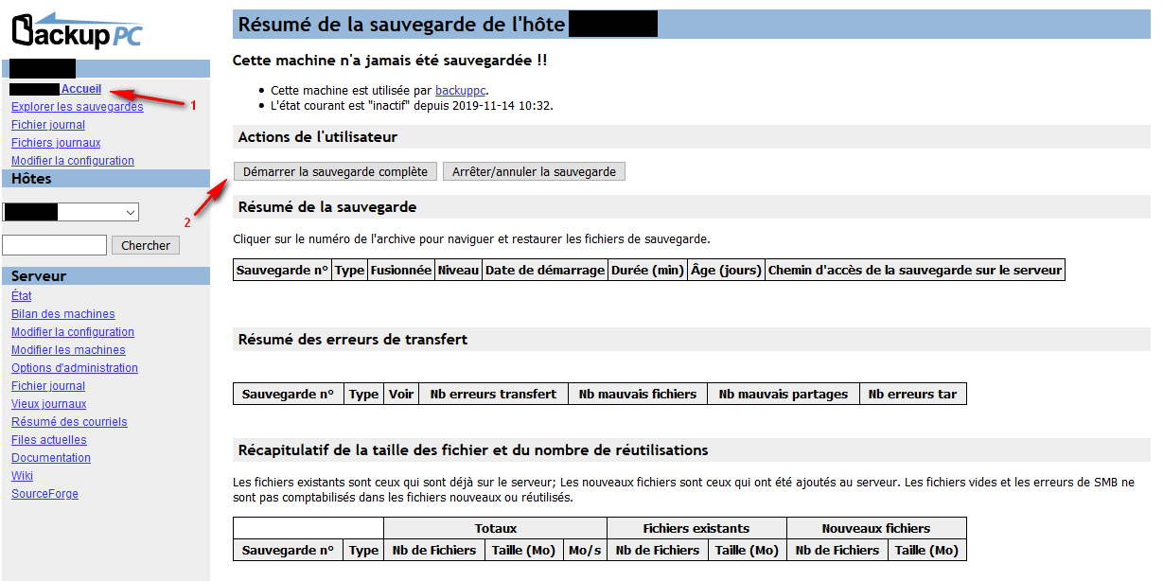Open Explorer les sauvegardes link
1163x581 pixels.
click(77, 107)
